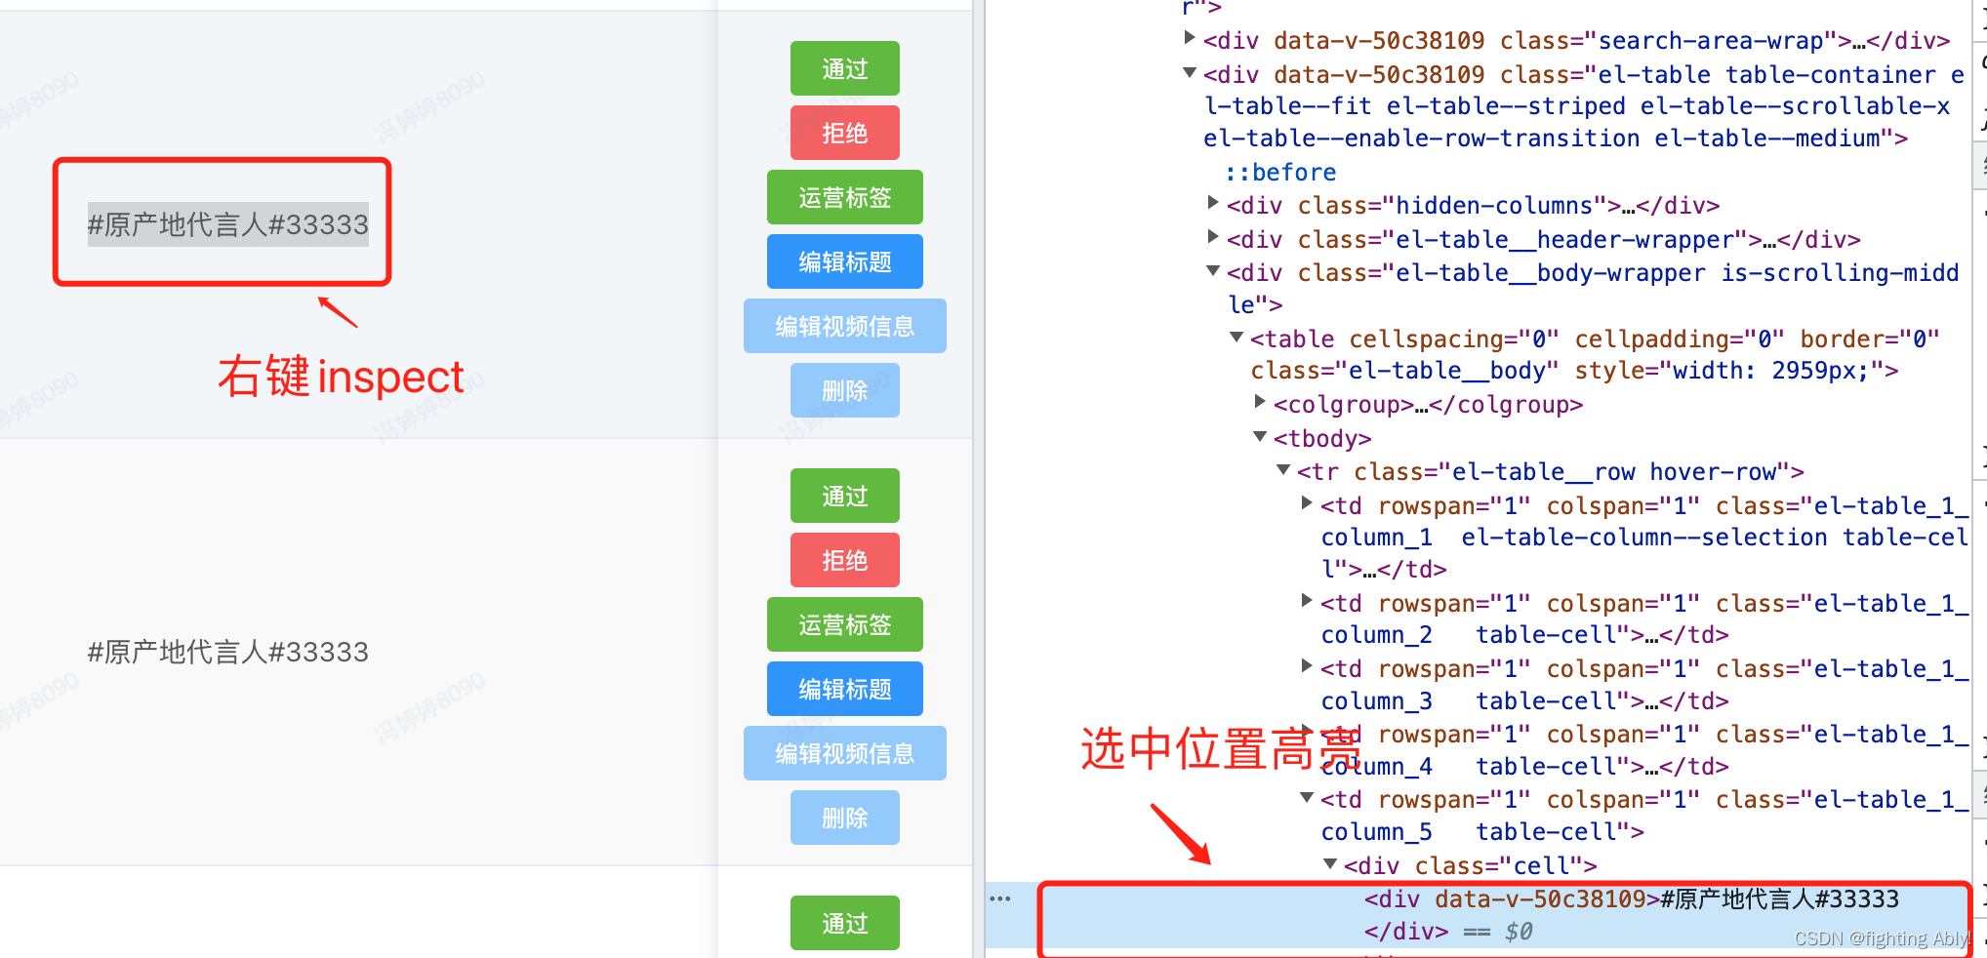Click 运营标签 button in first row
This screenshot has width=1987, height=958.
click(x=844, y=197)
